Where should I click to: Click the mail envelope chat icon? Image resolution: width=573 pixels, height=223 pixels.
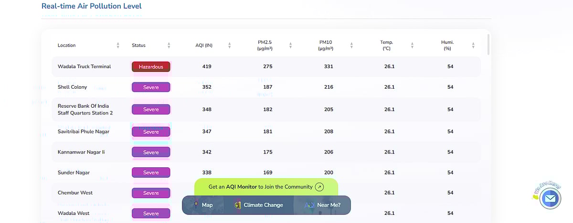pos(550,198)
